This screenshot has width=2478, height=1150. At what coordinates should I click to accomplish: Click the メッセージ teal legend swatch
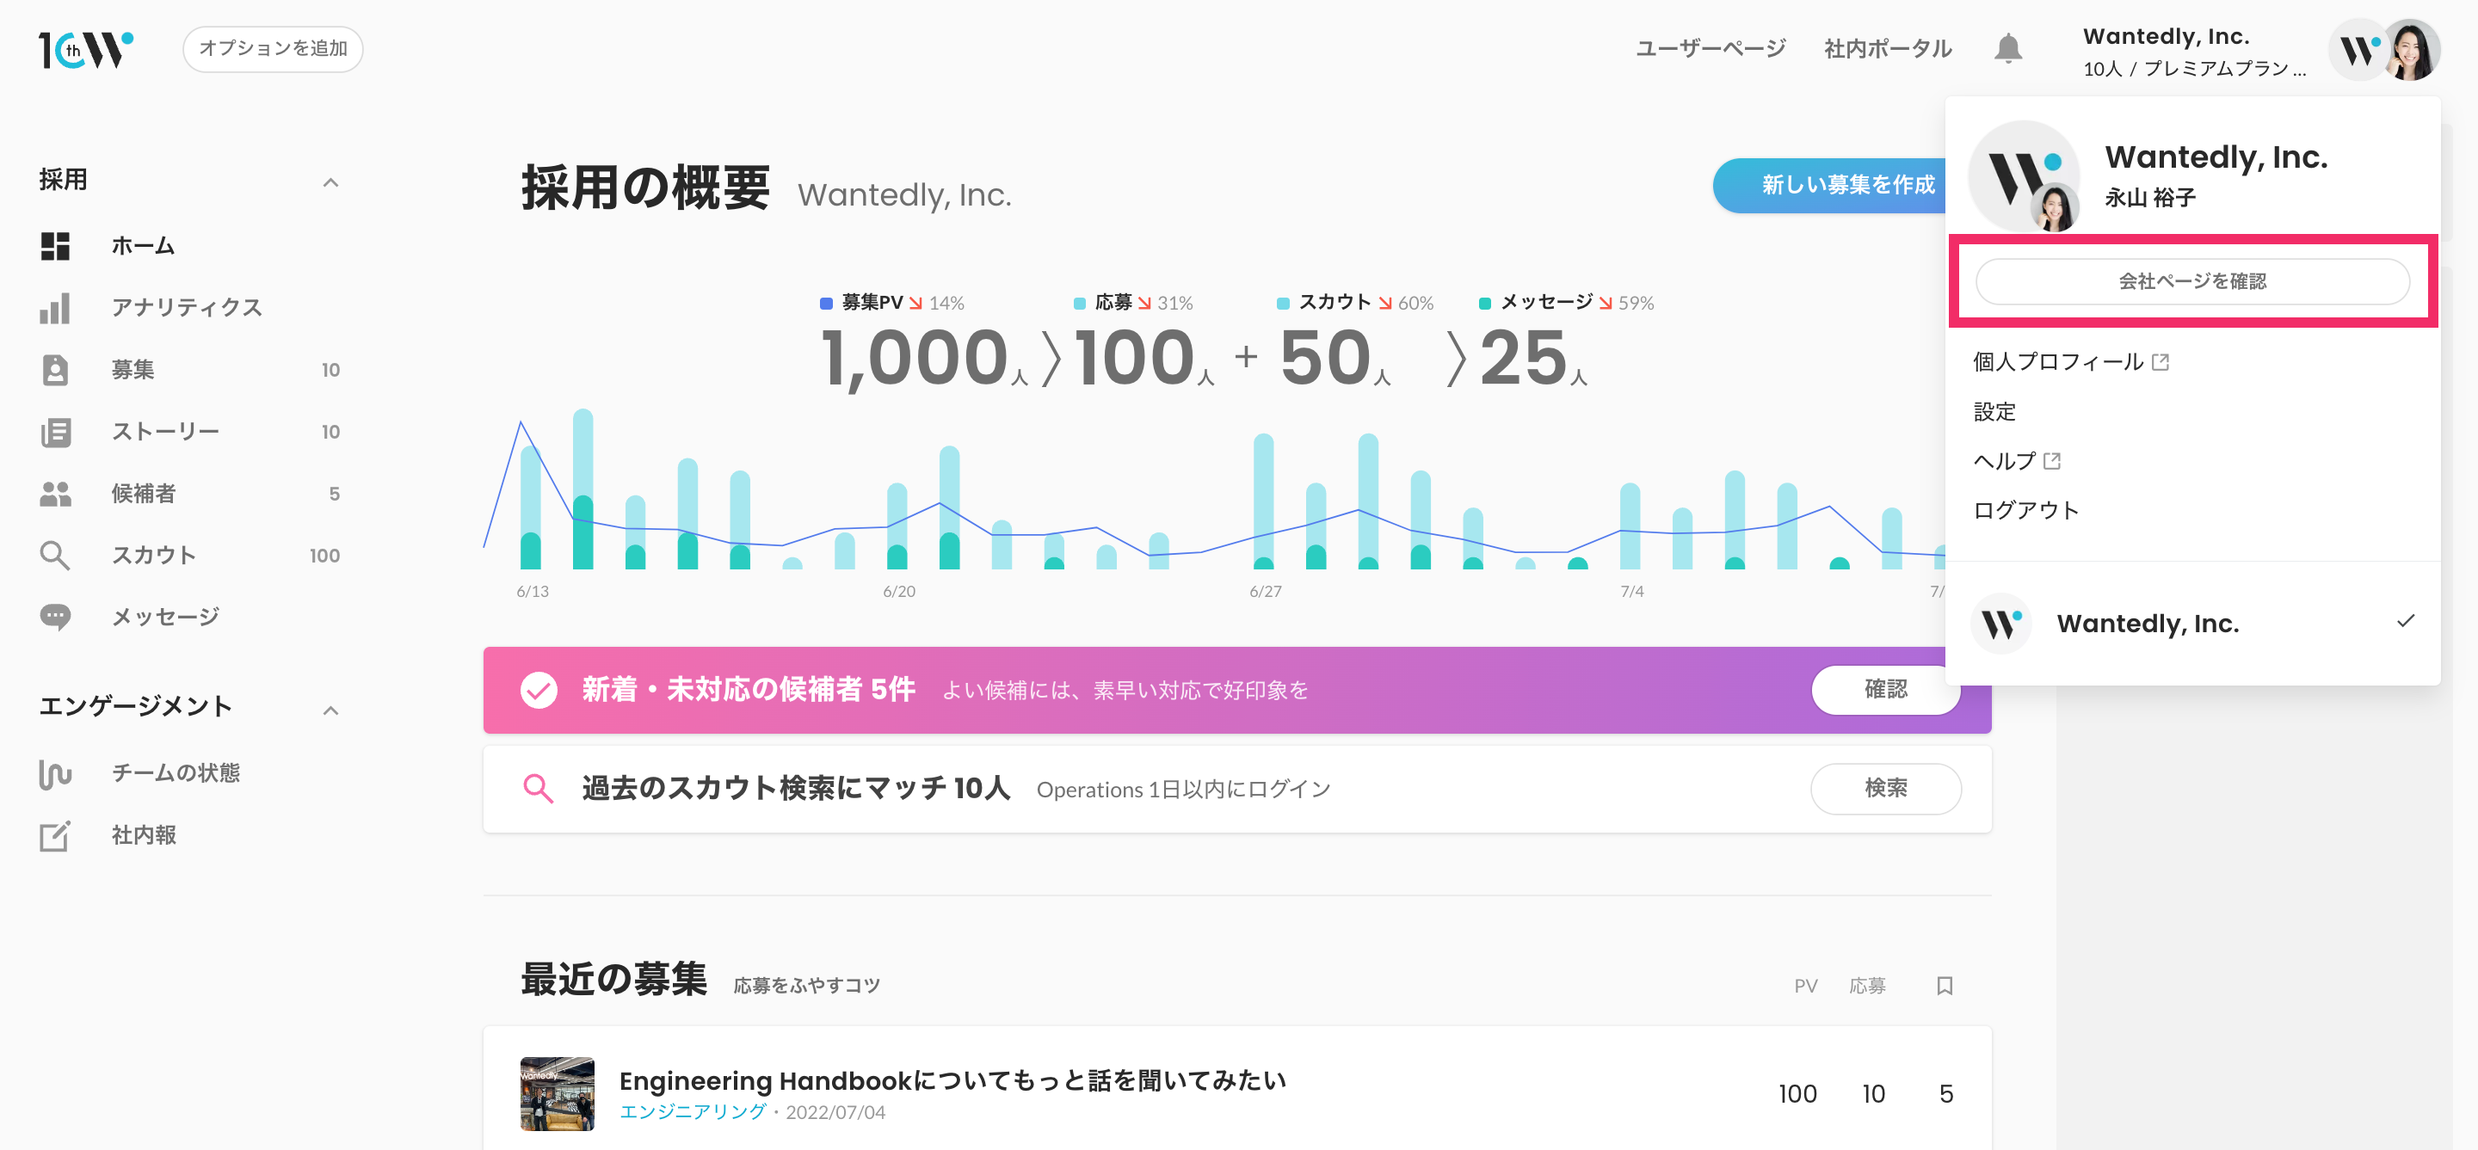pos(1484,304)
